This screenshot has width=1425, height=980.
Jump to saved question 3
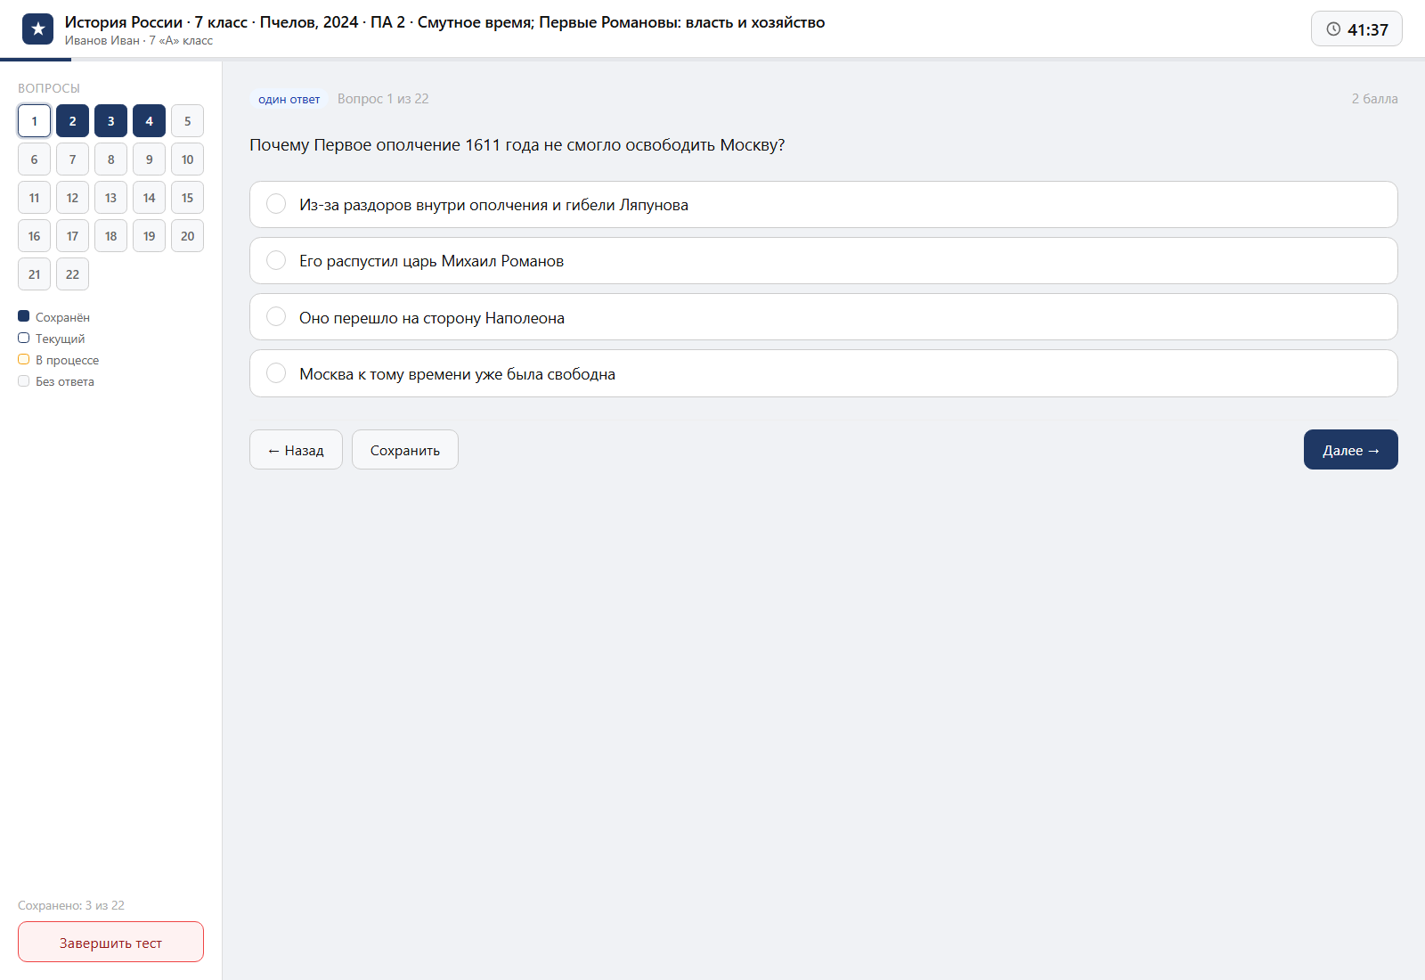point(110,121)
